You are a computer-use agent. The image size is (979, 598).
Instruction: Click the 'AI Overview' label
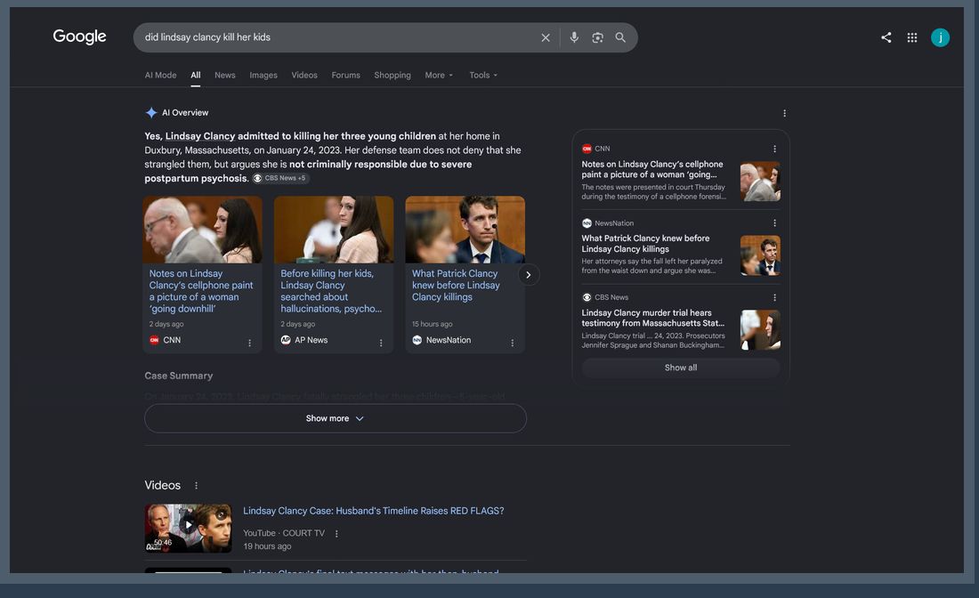(185, 112)
